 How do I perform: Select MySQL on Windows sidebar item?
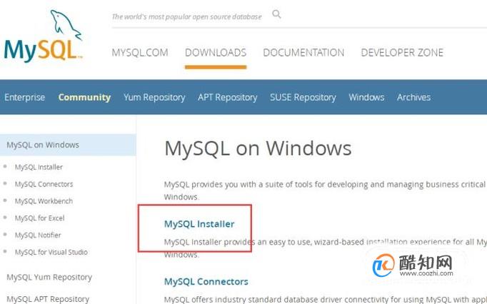click(68, 145)
